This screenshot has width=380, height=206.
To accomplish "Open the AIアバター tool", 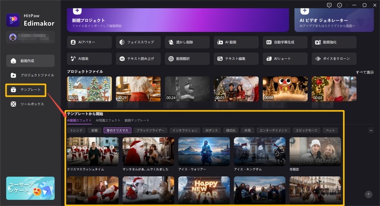I will [89, 42].
